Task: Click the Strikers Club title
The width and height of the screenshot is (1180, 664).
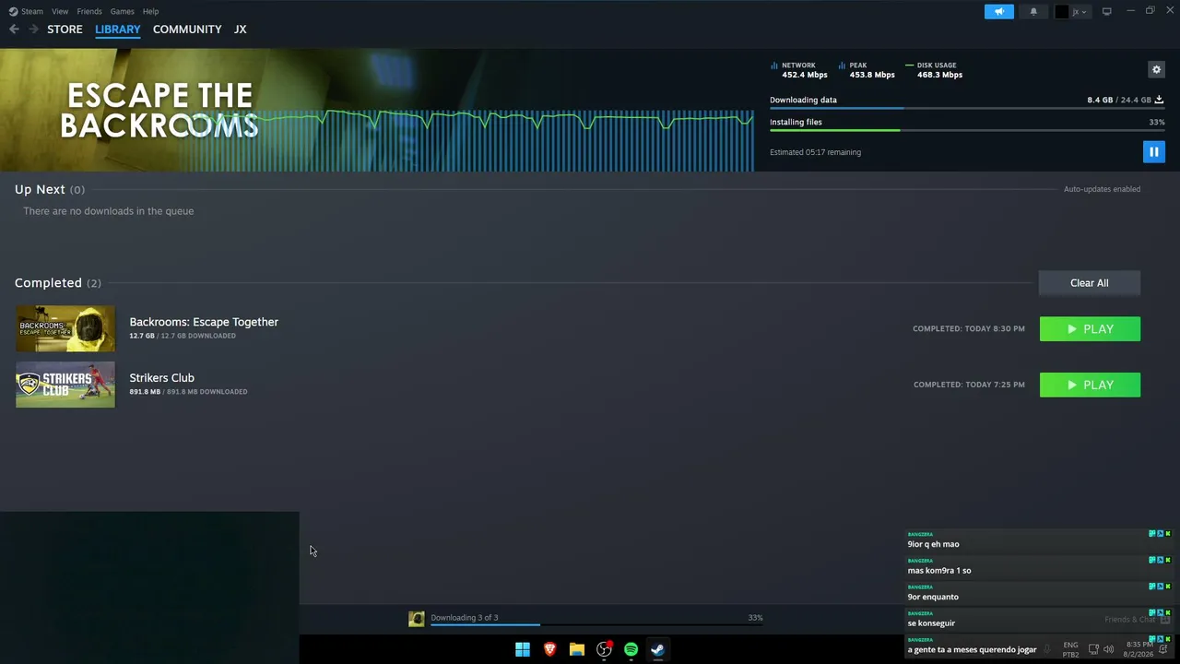Action: tap(161, 378)
